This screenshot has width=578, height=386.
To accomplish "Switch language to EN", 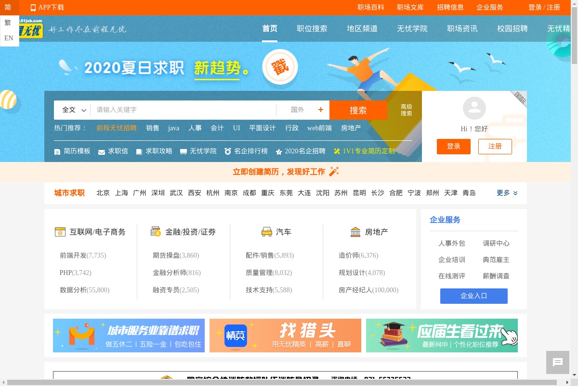I will pyautogui.click(x=9, y=38).
